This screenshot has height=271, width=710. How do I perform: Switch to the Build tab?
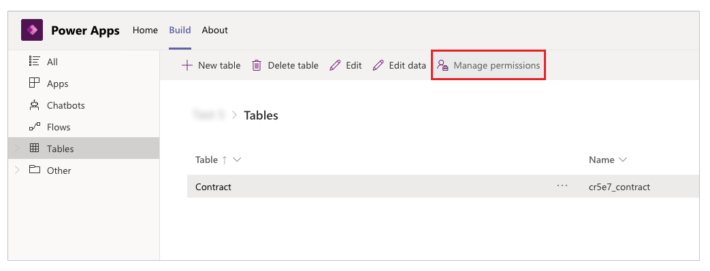(180, 31)
